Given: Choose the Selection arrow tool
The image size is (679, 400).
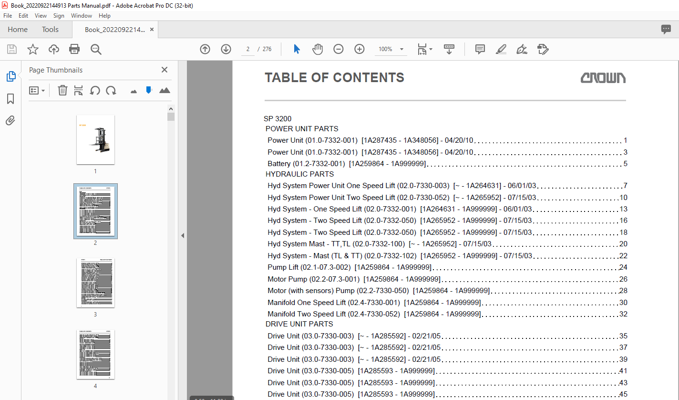Looking at the screenshot, I should (297, 49).
